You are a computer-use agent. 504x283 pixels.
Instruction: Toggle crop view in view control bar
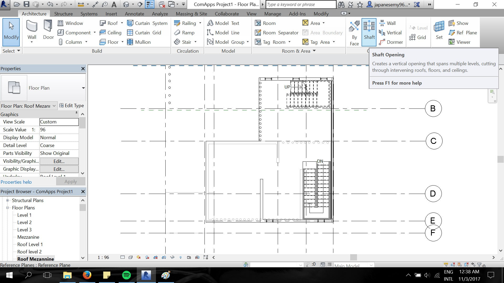(155, 258)
